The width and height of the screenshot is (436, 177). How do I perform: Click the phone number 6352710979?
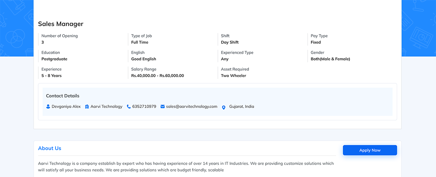pos(144,106)
